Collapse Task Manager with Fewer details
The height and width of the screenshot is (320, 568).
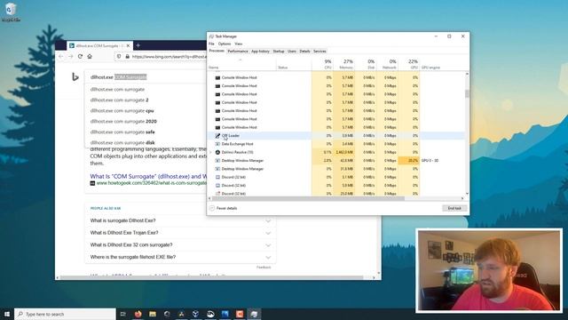(224, 208)
